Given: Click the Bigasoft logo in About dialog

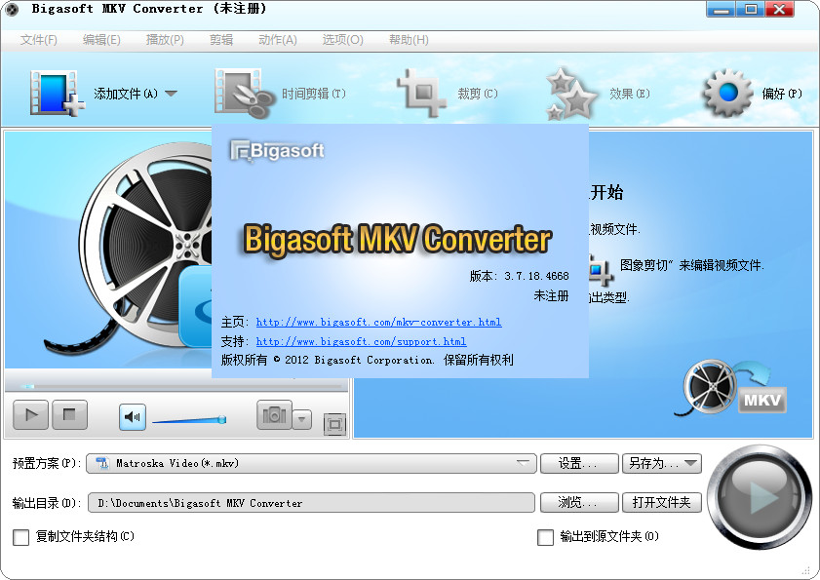Looking at the screenshot, I should coord(277,151).
